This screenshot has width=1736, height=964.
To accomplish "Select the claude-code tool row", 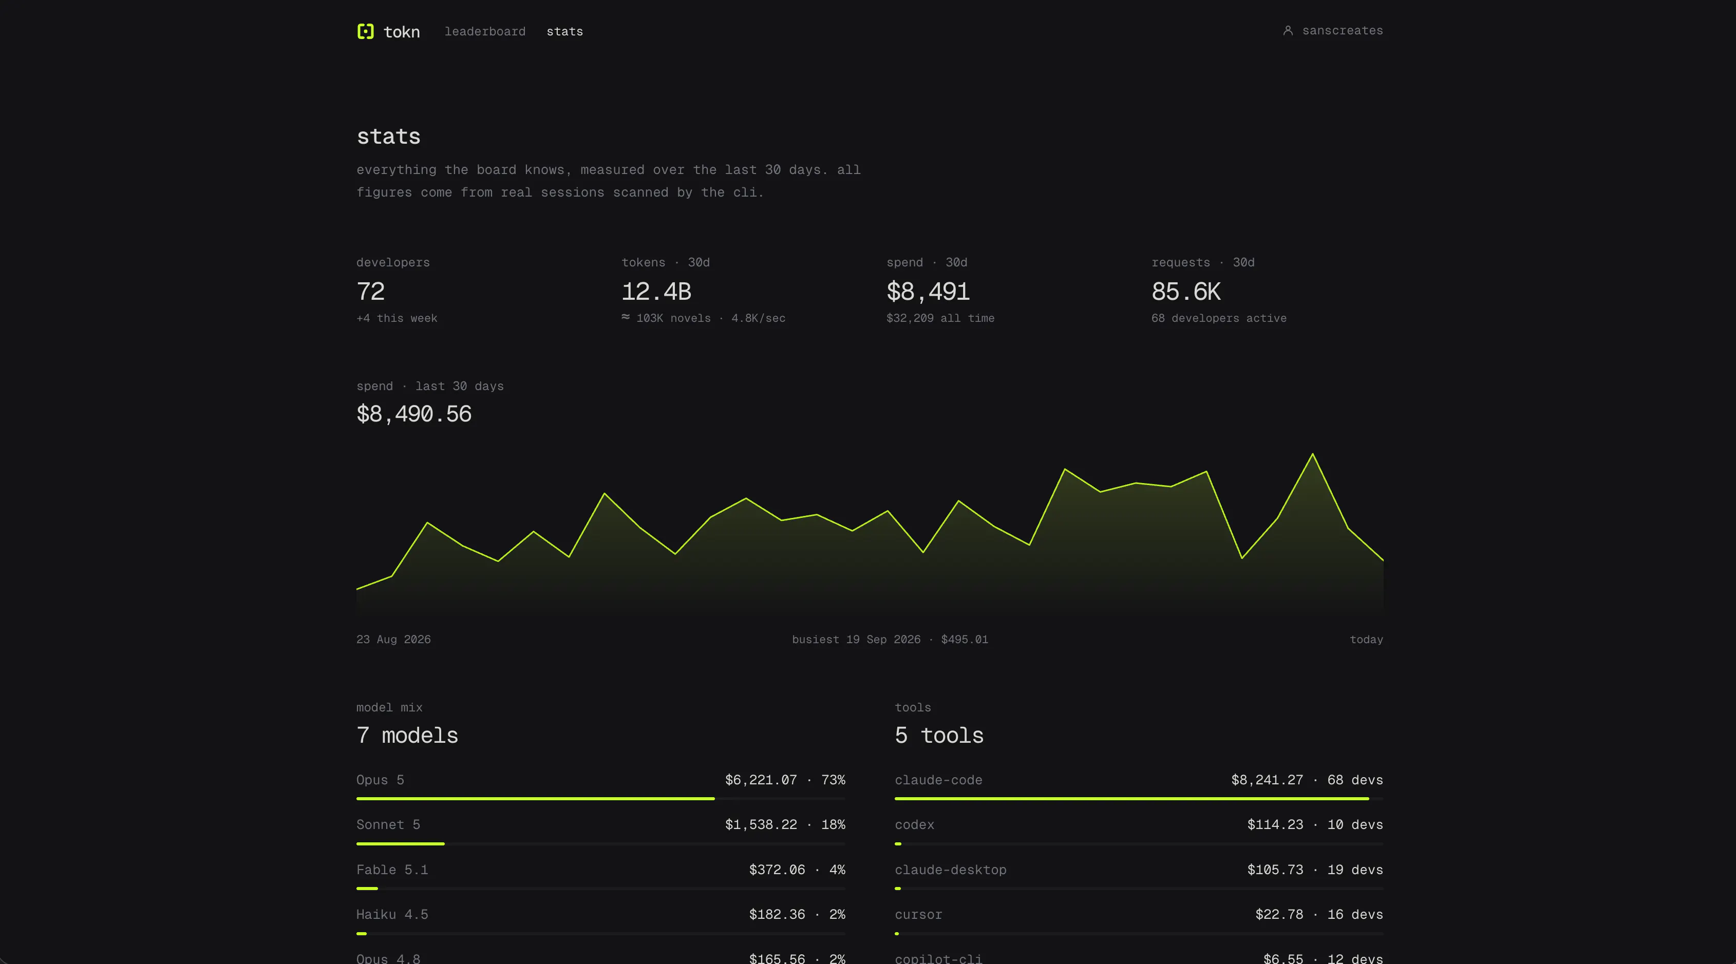I will click(x=1139, y=786).
